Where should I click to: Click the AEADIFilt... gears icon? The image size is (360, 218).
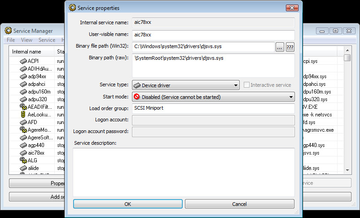(x=23, y=107)
